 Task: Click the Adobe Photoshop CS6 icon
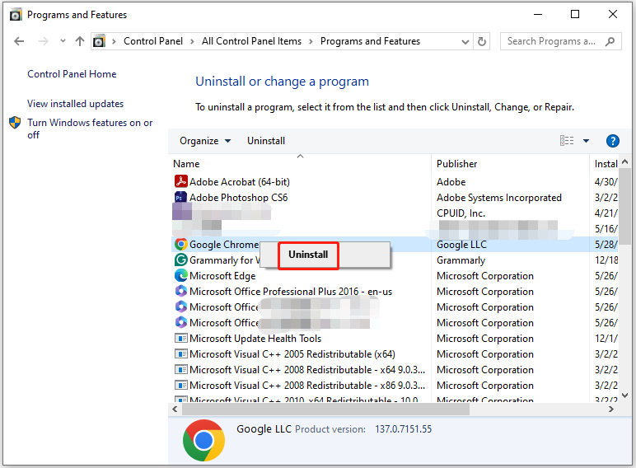pyautogui.click(x=180, y=197)
